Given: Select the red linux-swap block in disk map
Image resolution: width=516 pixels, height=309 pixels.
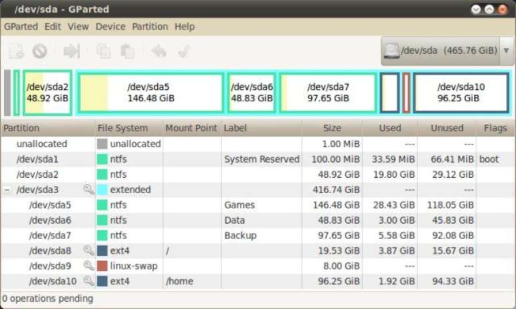Looking at the screenshot, I should tap(406, 93).
